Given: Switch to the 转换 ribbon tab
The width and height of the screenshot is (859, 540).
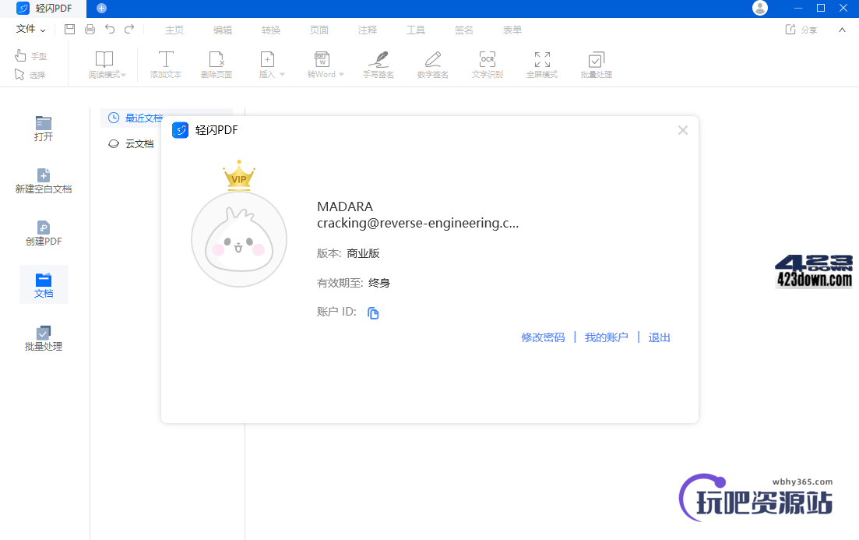Looking at the screenshot, I should click(271, 30).
